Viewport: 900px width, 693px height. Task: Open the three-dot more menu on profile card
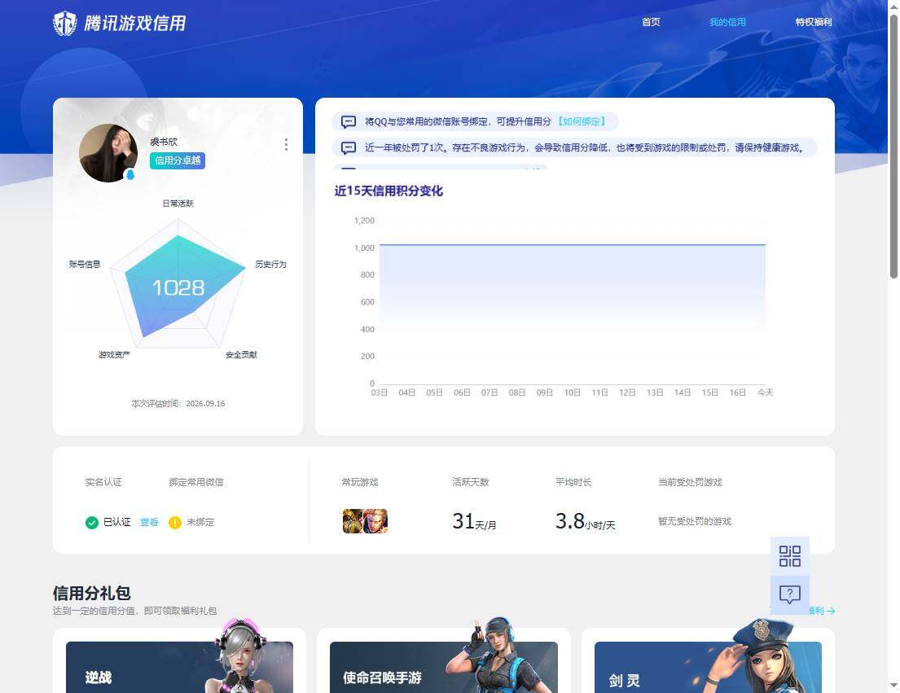[286, 145]
